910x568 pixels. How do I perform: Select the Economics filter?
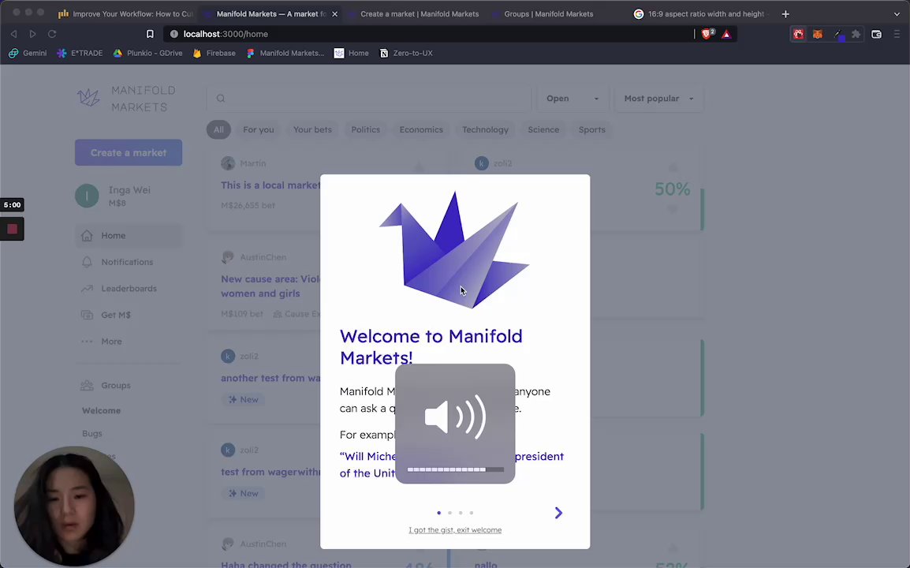tap(421, 129)
